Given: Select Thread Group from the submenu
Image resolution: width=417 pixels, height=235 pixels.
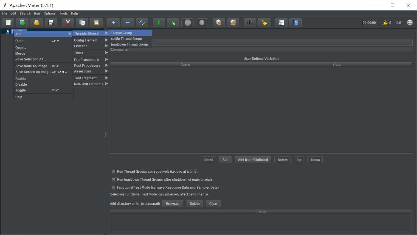Looking at the screenshot, I should pos(130,33).
